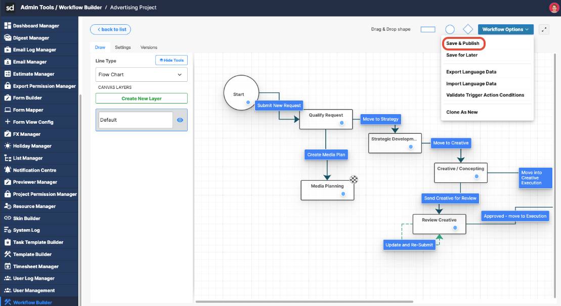Click the Email Manager sidebar icon
This screenshot has height=306, width=561.
(x=8, y=62)
